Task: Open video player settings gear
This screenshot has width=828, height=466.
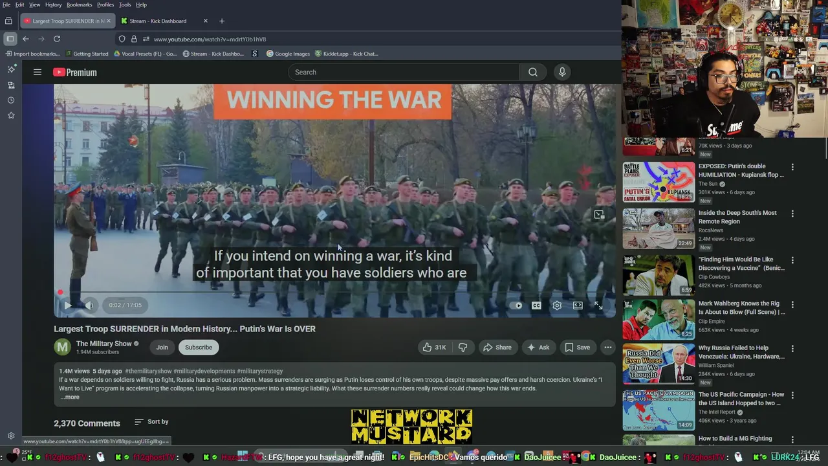Action: (557, 305)
